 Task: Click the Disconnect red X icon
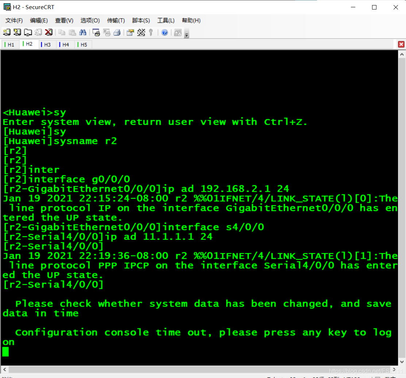(49, 32)
